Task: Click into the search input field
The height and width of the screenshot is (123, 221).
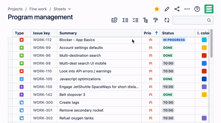Action: tap(190, 20)
